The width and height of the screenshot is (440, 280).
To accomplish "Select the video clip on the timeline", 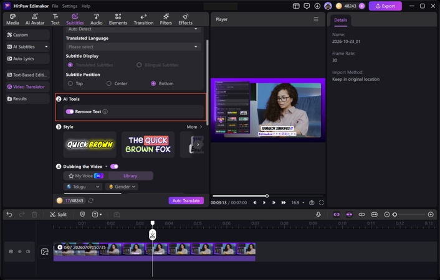I will point(155,252).
